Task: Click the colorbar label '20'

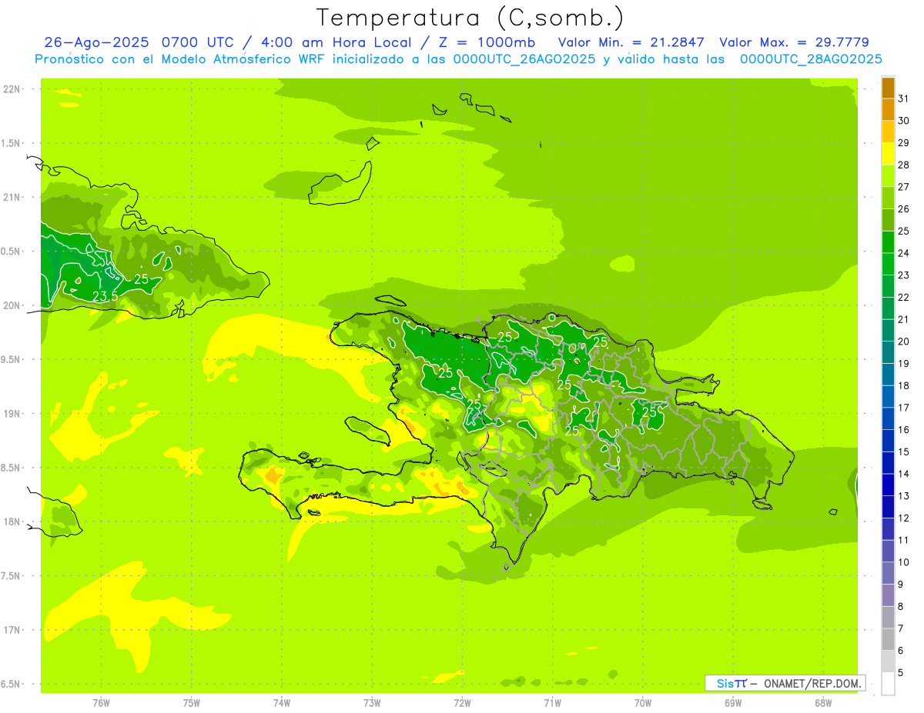Action: [903, 342]
